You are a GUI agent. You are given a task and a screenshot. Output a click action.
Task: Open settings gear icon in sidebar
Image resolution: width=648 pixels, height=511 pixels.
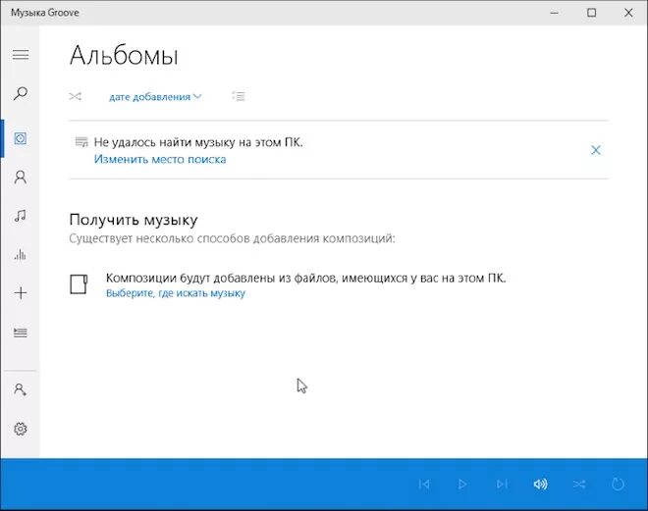coord(21,429)
